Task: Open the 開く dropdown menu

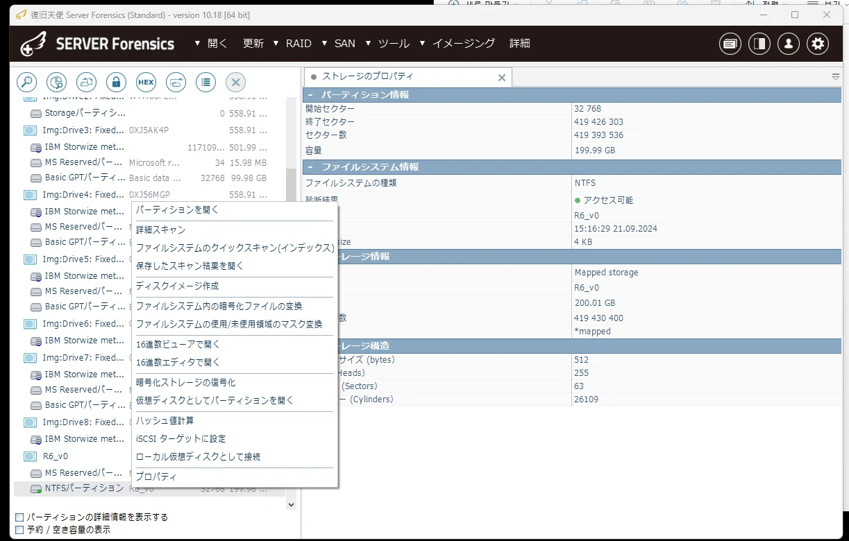Action: click(210, 43)
